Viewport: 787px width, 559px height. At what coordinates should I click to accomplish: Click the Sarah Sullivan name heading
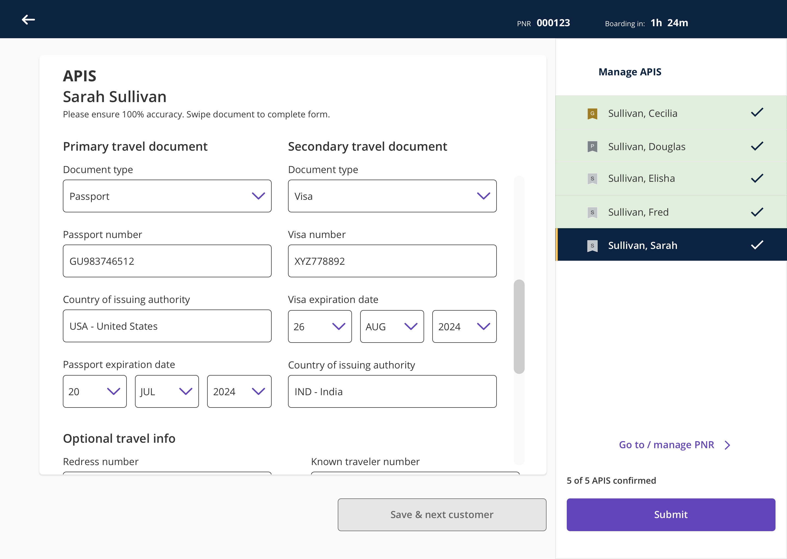[115, 97]
